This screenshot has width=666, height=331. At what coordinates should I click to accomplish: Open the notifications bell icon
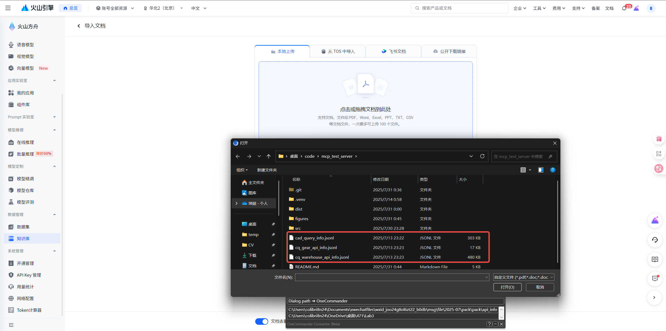click(x=624, y=8)
